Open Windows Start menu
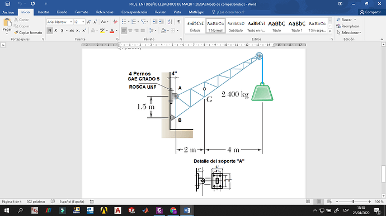This screenshot has width=386, height=216. (x=7, y=210)
